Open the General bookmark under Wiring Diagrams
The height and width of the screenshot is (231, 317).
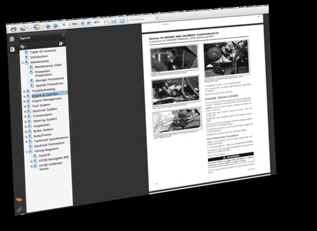coord(44,155)
